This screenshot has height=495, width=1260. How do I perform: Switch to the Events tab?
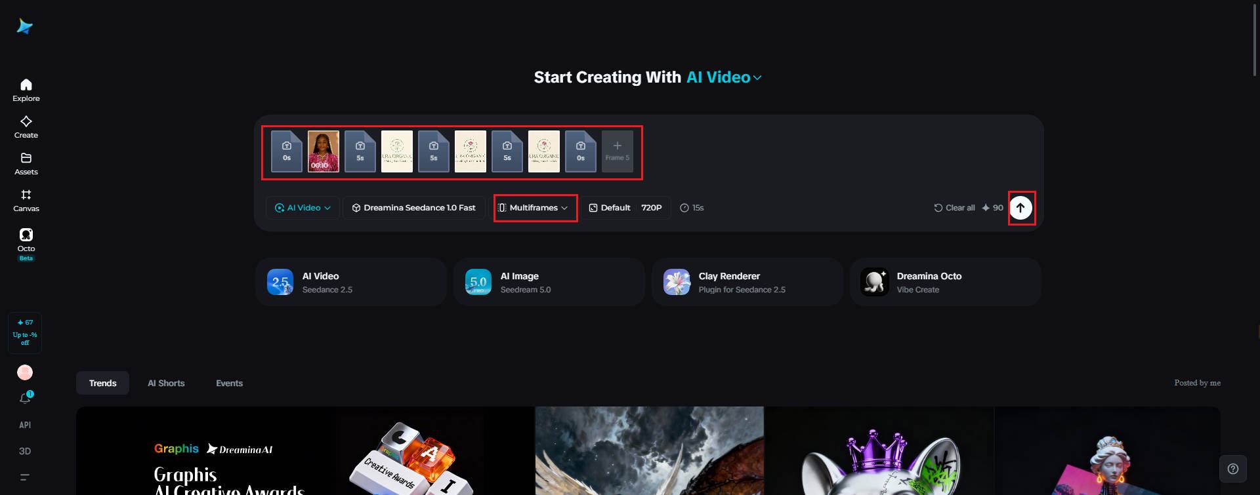tap(229, 383)
